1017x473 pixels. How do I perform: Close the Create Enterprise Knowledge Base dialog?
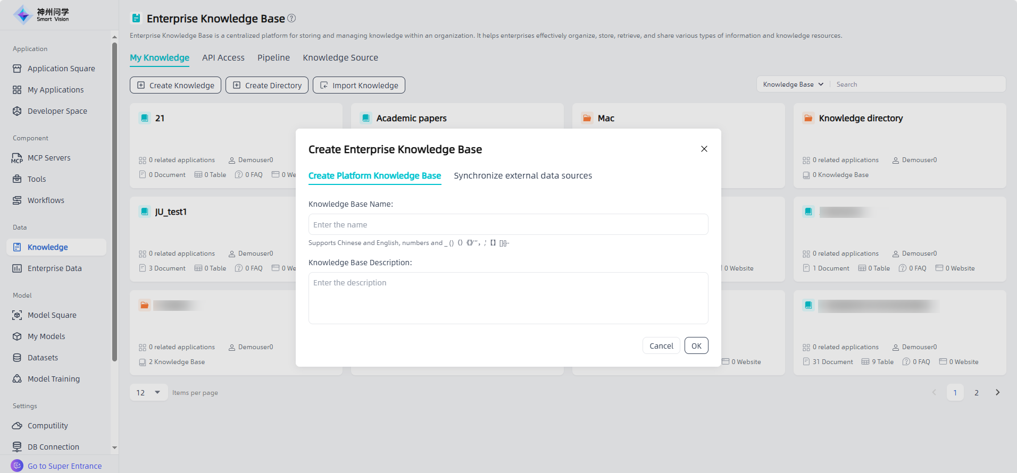704,149
